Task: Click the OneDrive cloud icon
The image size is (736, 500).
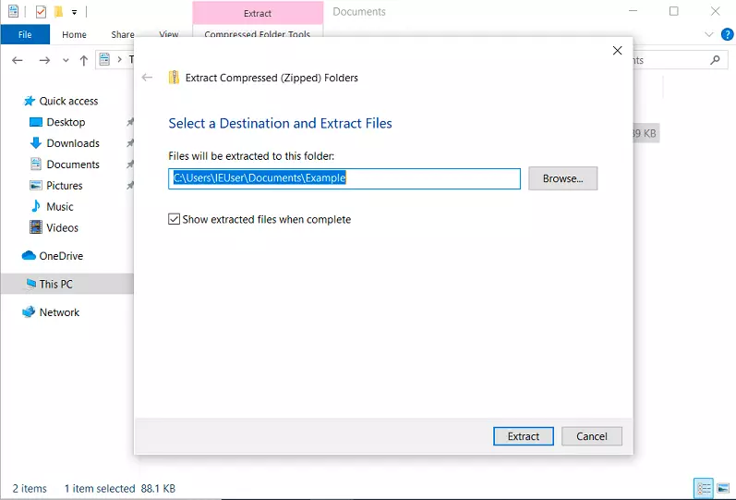Action: (29, 255)
